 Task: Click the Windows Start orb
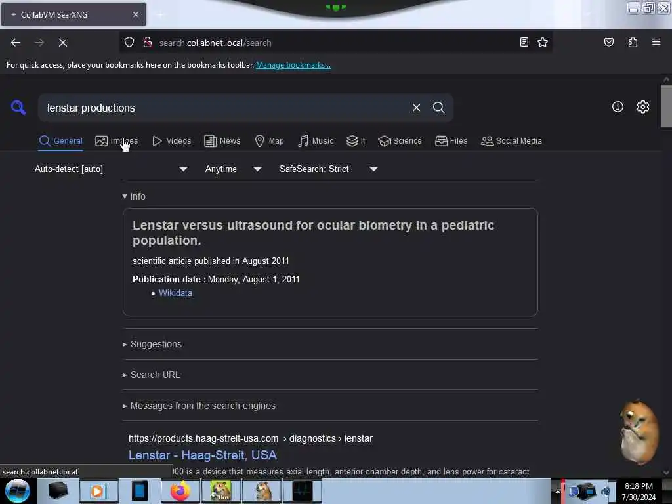(18, 491)
